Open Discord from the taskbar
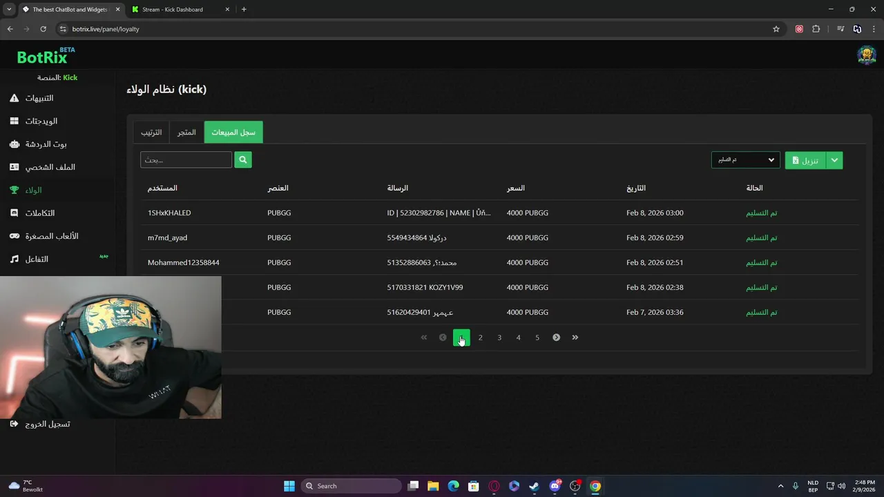 coord(555,486)
